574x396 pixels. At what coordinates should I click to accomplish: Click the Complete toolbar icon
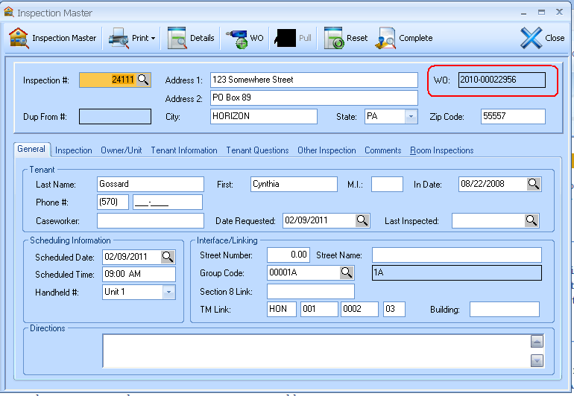point(386,38)
